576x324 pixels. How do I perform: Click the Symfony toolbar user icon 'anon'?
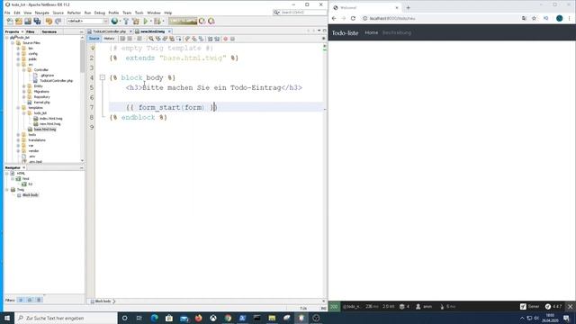tap(424, 306)
